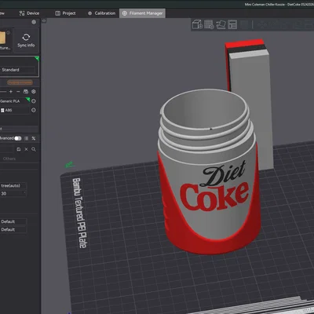Click the Add plate grid icon
This screenshot has width=314, height=314.
pyautogui.click(x=209, y=24)
